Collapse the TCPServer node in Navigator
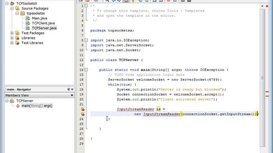The height and width of the screenshot is (153, 273). pos(7,101)
